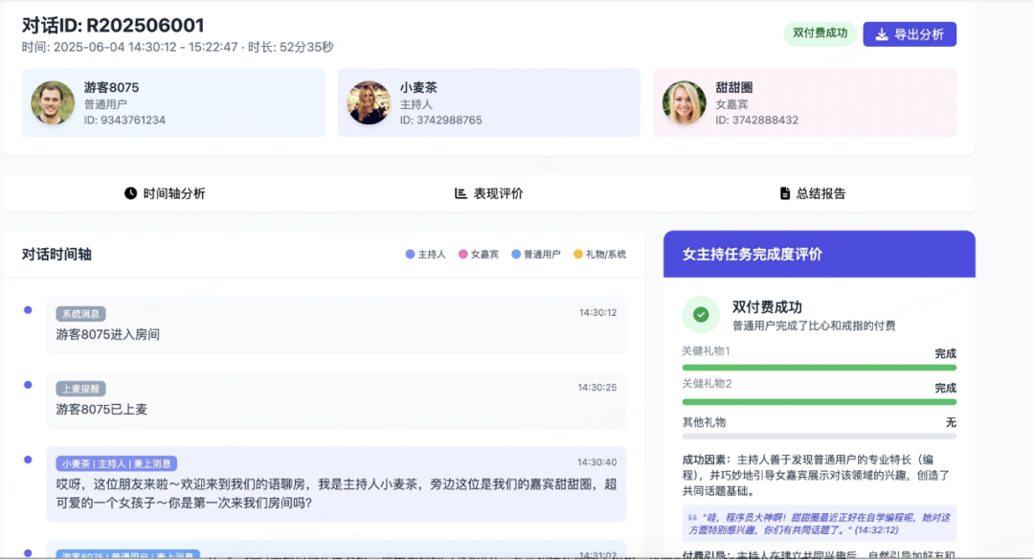
Task: Click ID: 3742988765 under 小麦茶
Action: point(440,120)
